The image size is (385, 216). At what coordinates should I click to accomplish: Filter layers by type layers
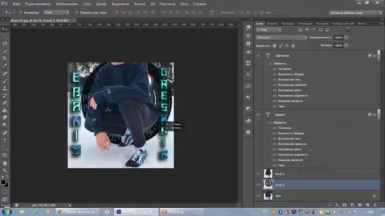pyautogui.click(x=314, y=30)
